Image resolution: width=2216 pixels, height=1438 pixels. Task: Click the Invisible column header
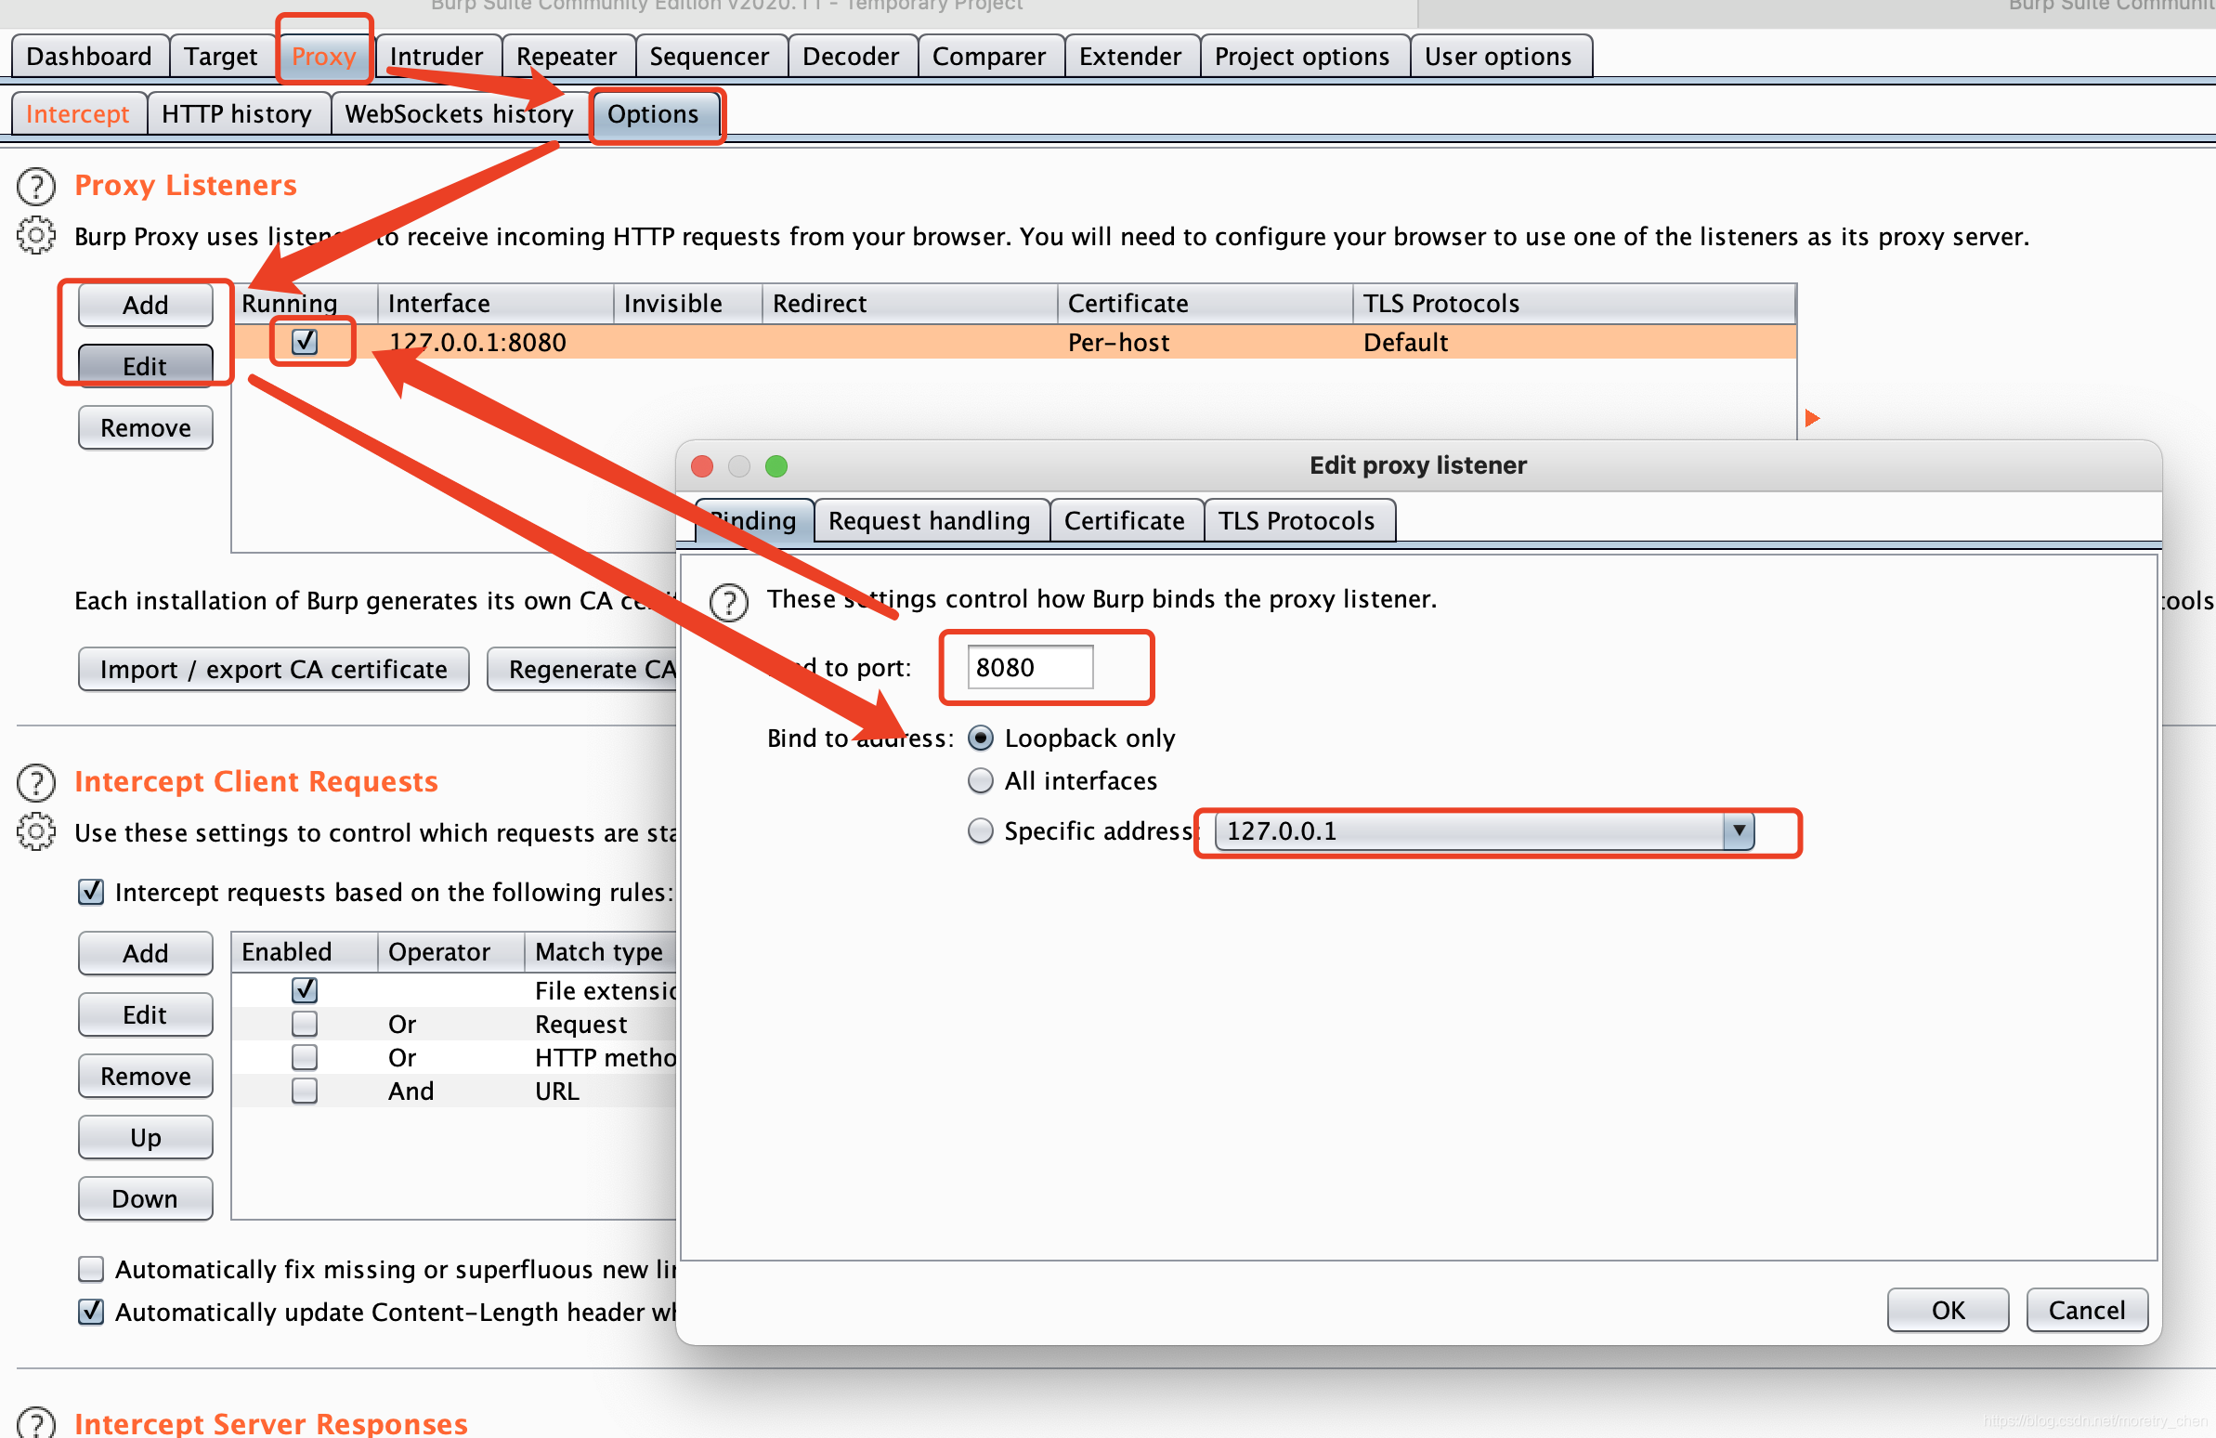click(688, 304)
